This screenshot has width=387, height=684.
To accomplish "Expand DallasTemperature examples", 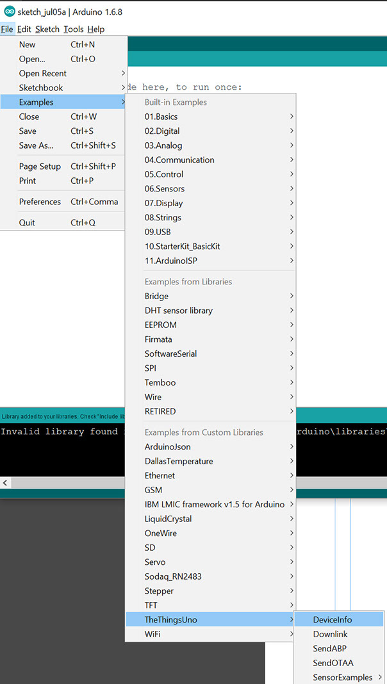I will 211,460.
